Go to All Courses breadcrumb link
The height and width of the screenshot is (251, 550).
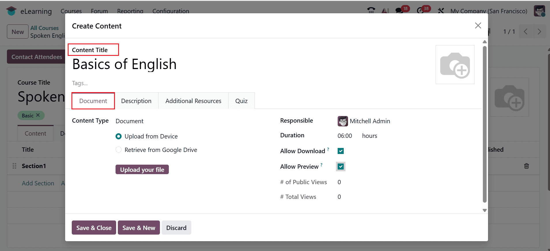click(44, 28)
